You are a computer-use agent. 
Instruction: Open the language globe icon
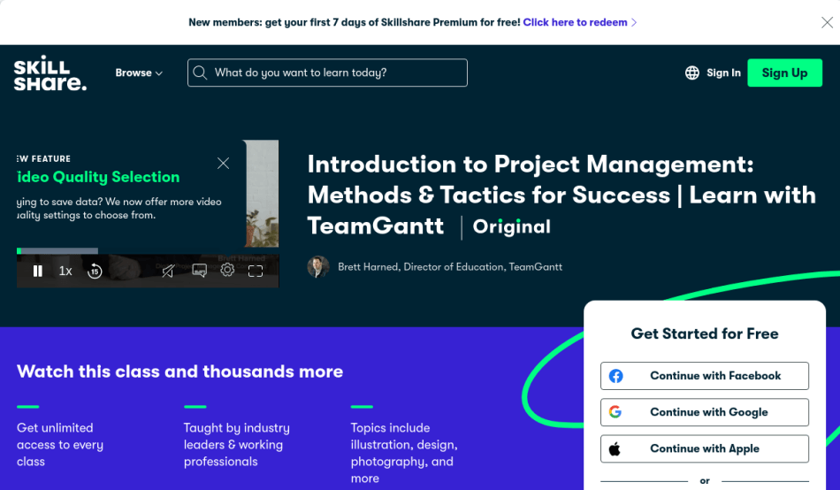coord(692,73)
